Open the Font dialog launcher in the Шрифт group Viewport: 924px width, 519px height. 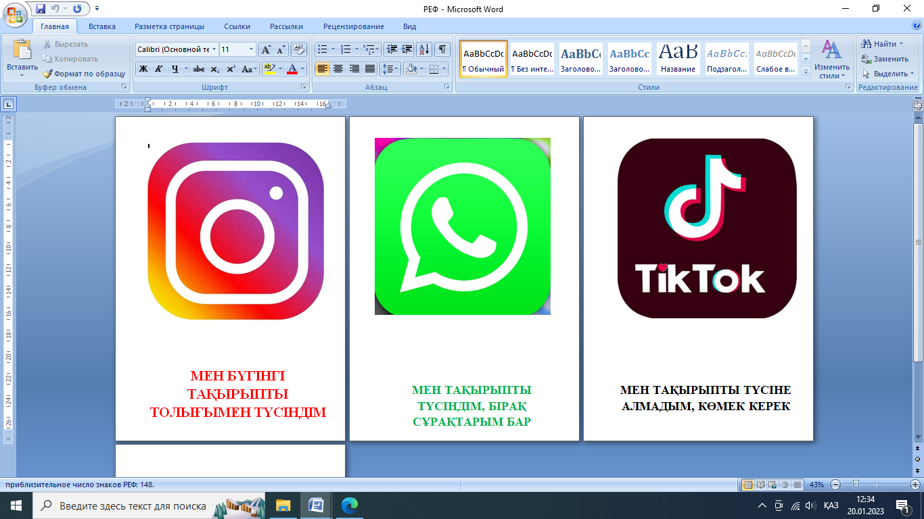tap(304, 87)
